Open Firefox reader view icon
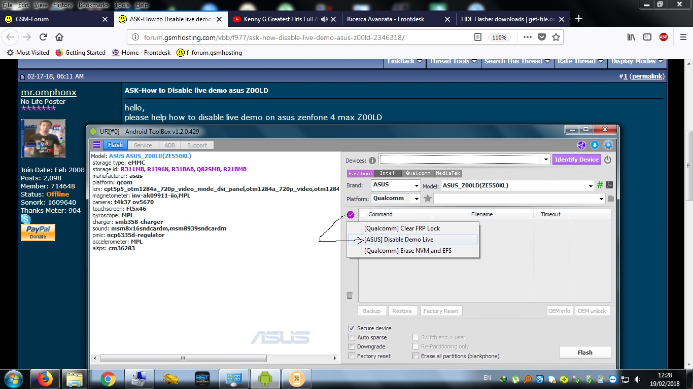This screenshot has height=389, width=693. (x=477, y=37)
